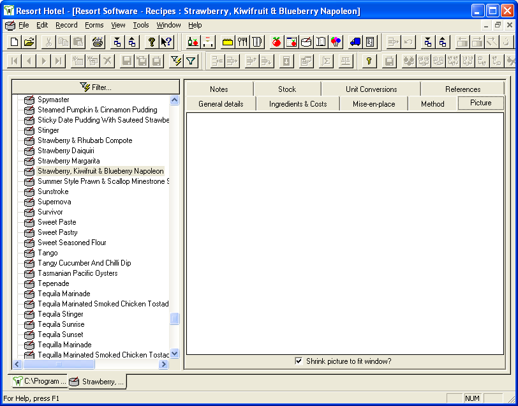Open the recipes cooking pot toolbar icon
518x406 pixels.
coord(306,42)
